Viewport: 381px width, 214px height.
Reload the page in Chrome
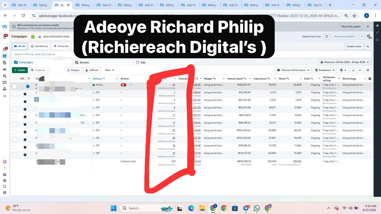(x=23, y=16)
